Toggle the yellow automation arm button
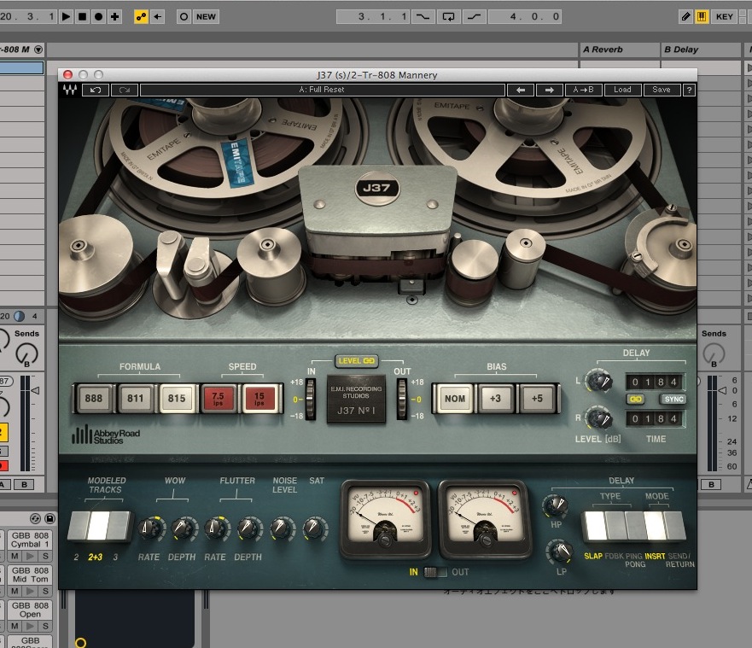Viewport: 752px width, 648px height. point(141,17)
